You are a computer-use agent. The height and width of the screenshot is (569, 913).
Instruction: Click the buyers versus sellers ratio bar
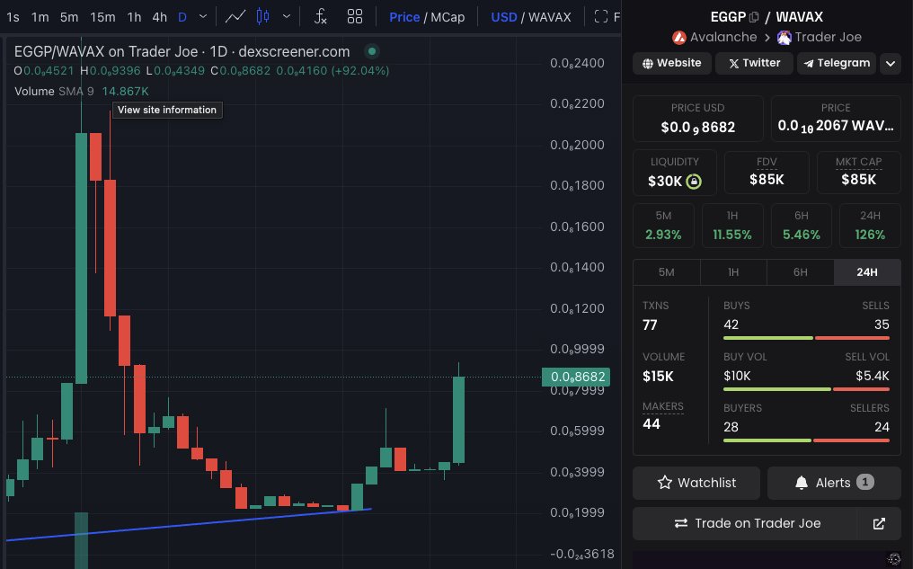(806, 440)
